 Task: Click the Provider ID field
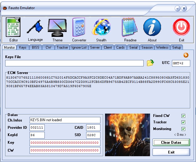click(x=37, y=128)
